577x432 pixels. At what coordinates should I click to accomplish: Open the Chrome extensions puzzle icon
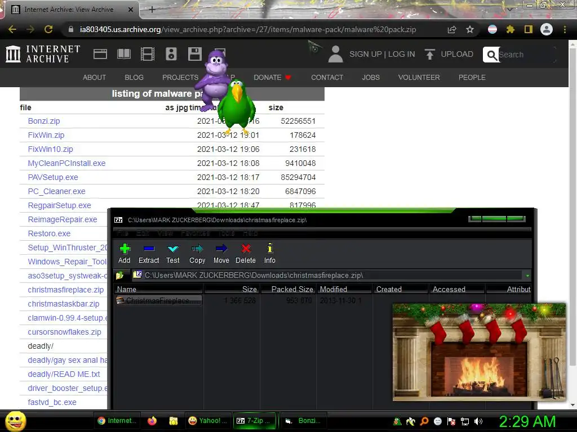[511, 29]
